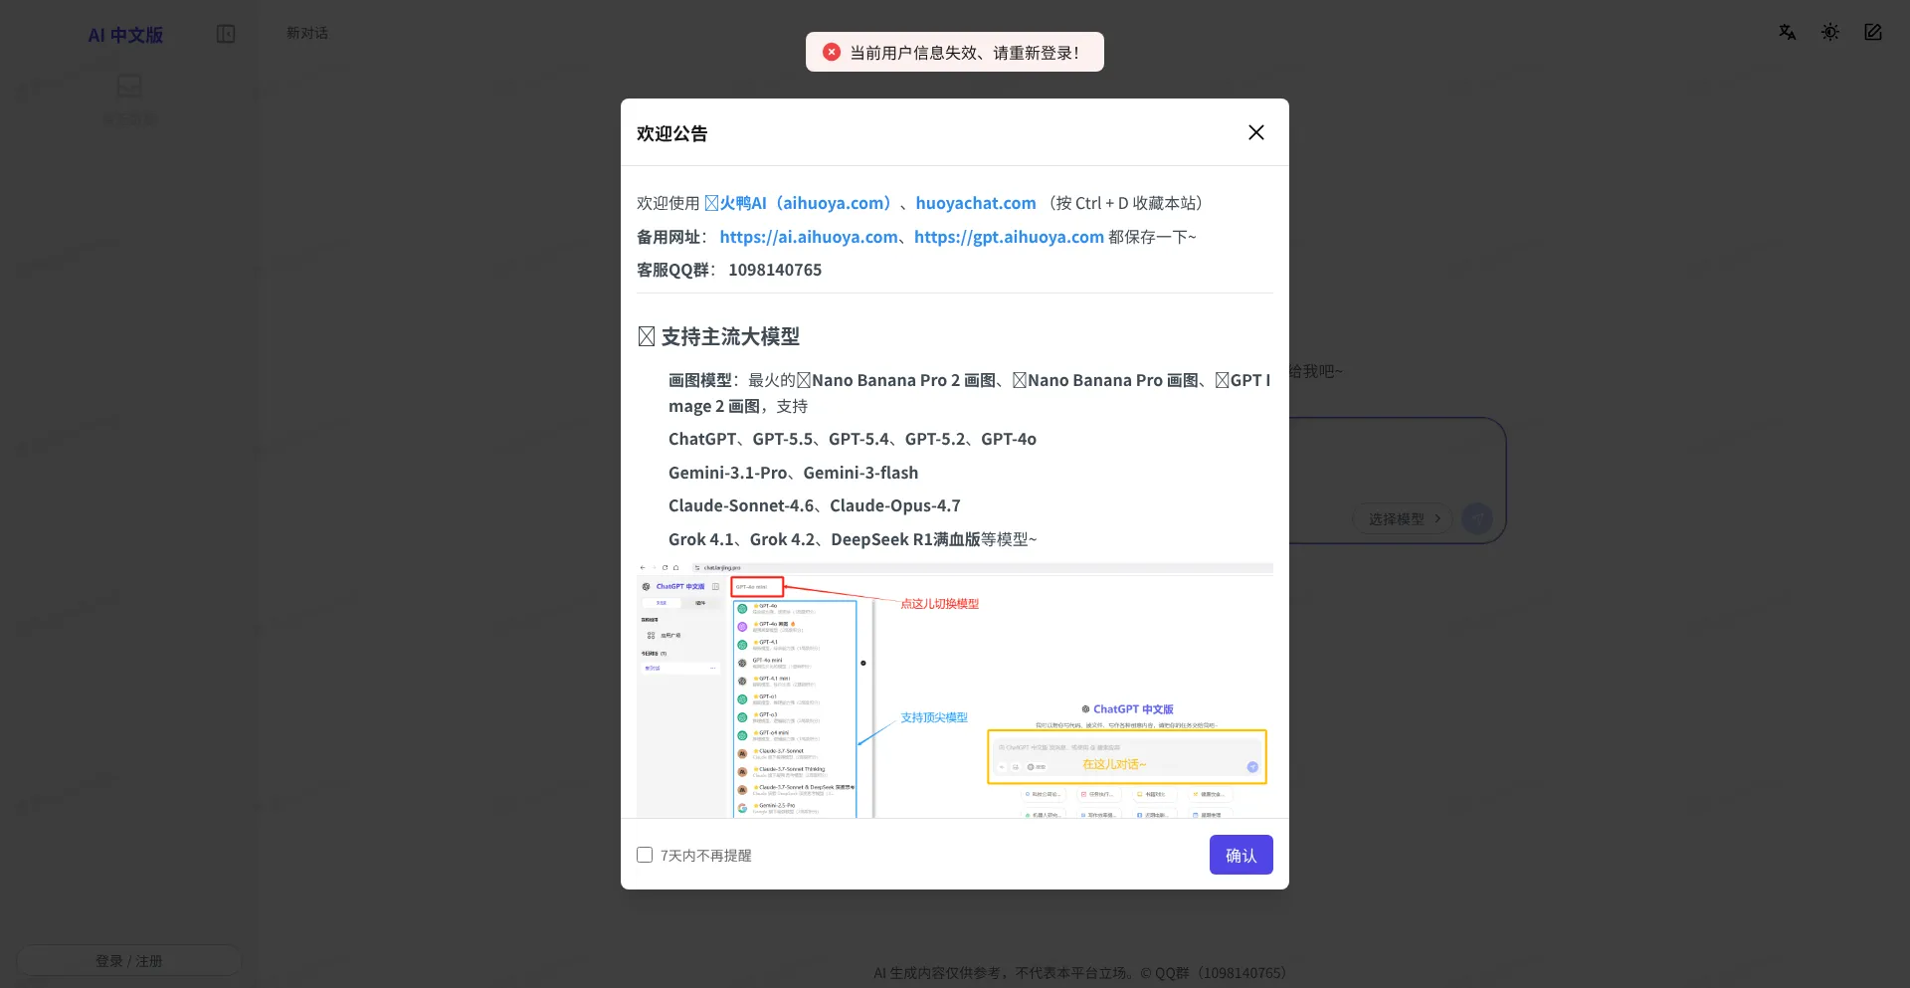Open the 选择模型 dropdown
Screen dimensions: 1910x988
coord(1403,518)
